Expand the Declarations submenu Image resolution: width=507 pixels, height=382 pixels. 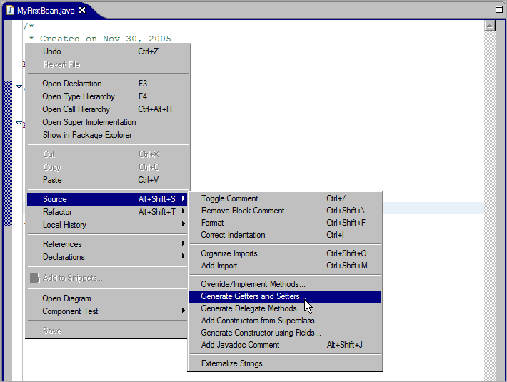pyautogui.click(x=107, y=257)
